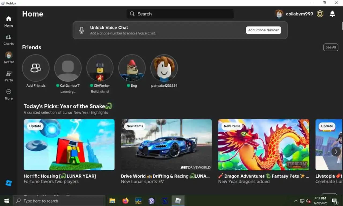Click the taskbar clock showing 4:14 PM
This screenshot has width=343, height=206.
pyautogui.click(x=320, y=201)
